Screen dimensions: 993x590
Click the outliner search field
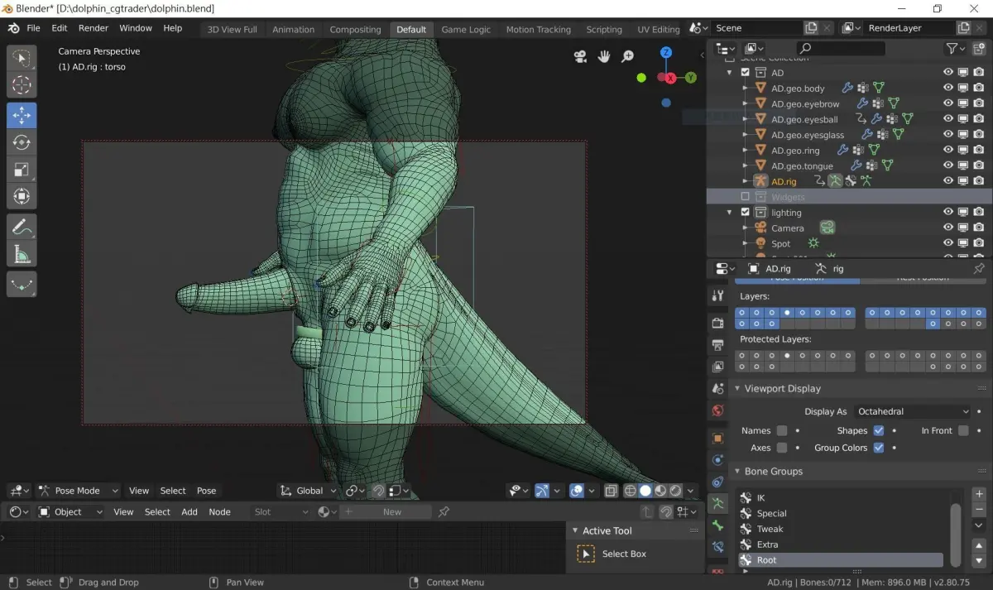(840, 49)
